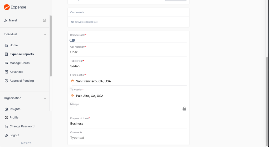Viewport: 269px width, 147px height.
Task: Click the To location pin icon
Action: click(x=73, y=96)
